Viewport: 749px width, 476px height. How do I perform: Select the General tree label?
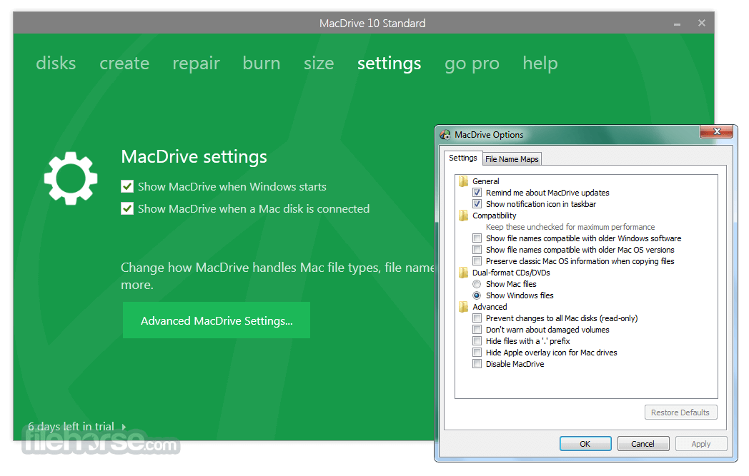[486, 181]
